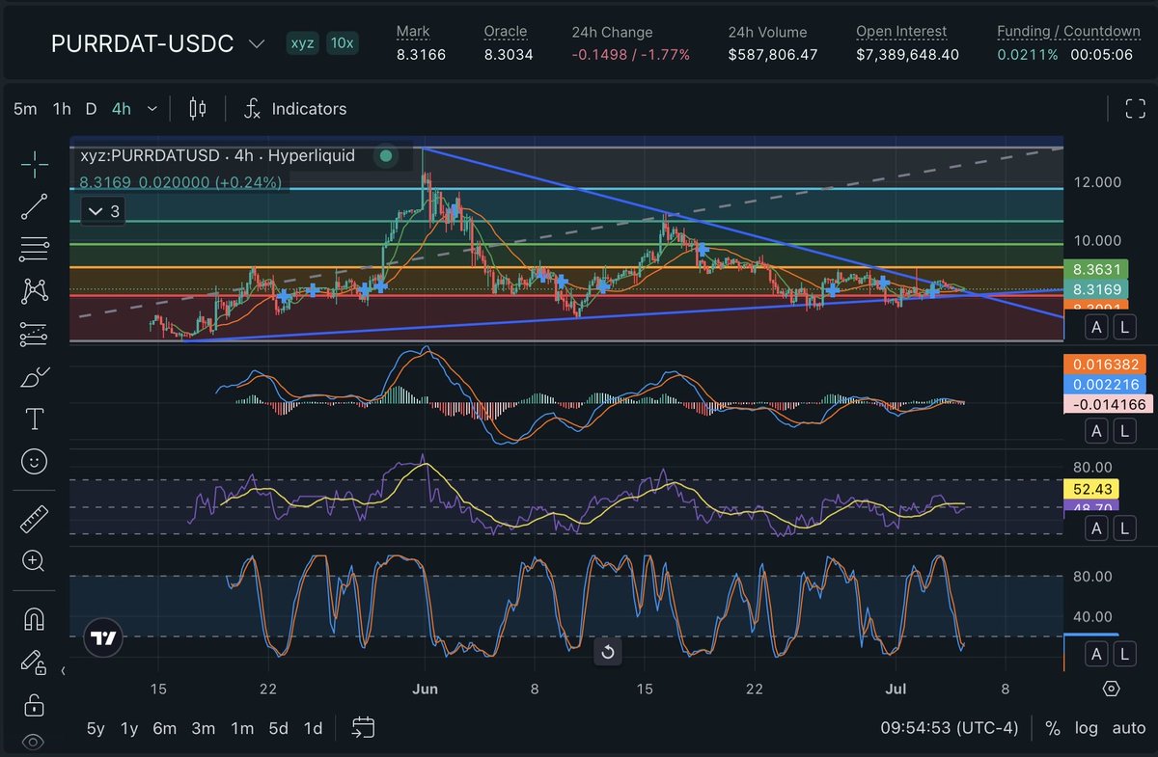This screenshot has width=1158, height=757.
Task: Open chart settings gear icon
Action: coord(1111,689)
